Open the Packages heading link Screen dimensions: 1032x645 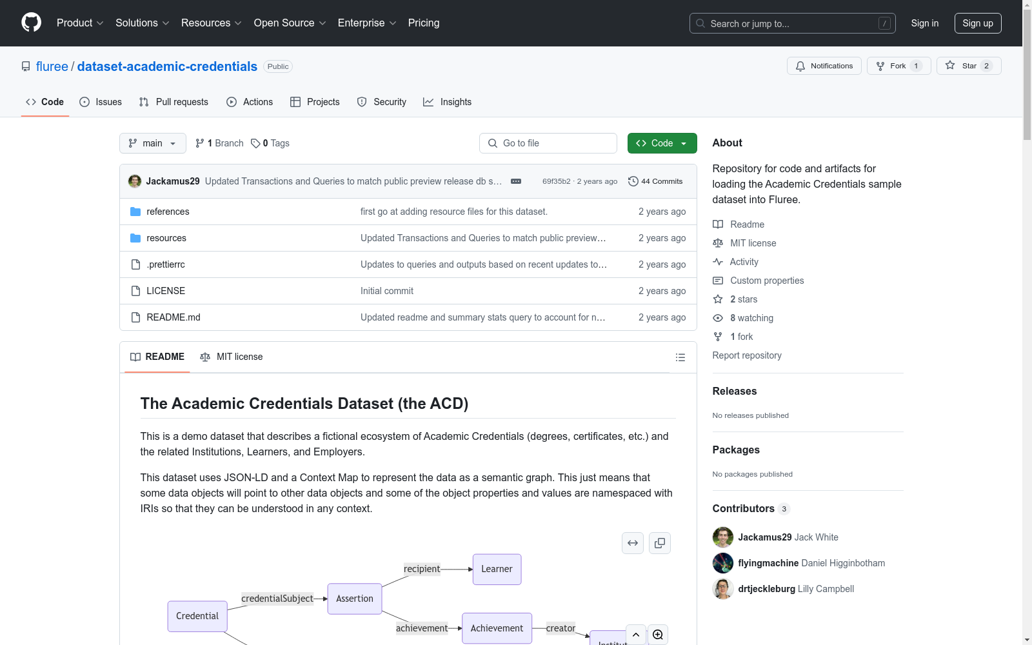pos(736,450)
